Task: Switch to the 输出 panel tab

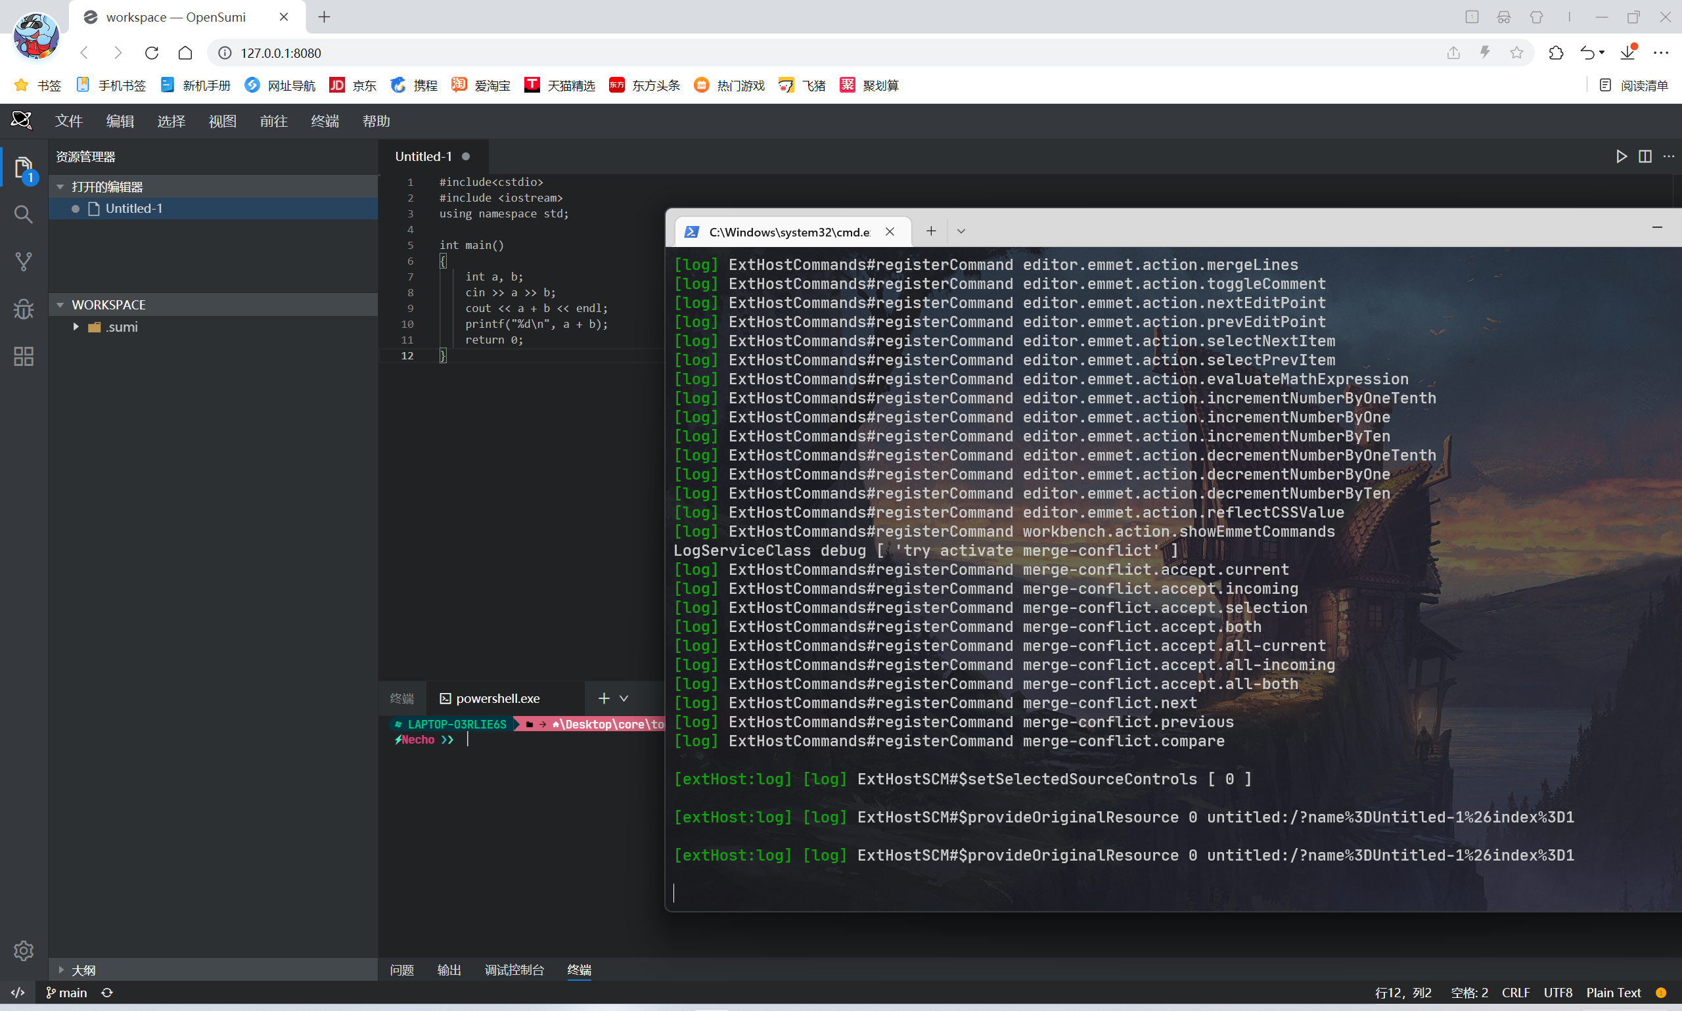Action: [x=449, y=970]
